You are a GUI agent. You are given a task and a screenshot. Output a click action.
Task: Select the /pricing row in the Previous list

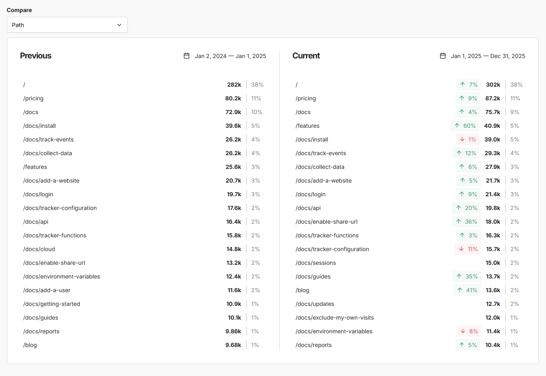coord(33,98)
